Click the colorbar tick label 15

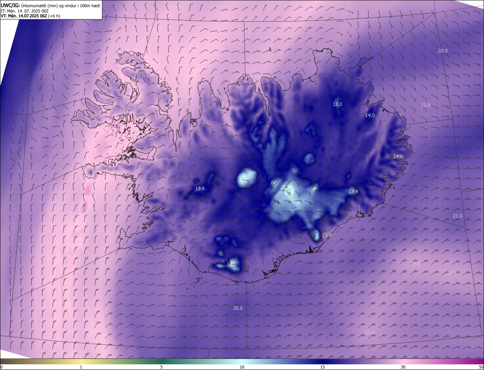click(x=323, y=367)
